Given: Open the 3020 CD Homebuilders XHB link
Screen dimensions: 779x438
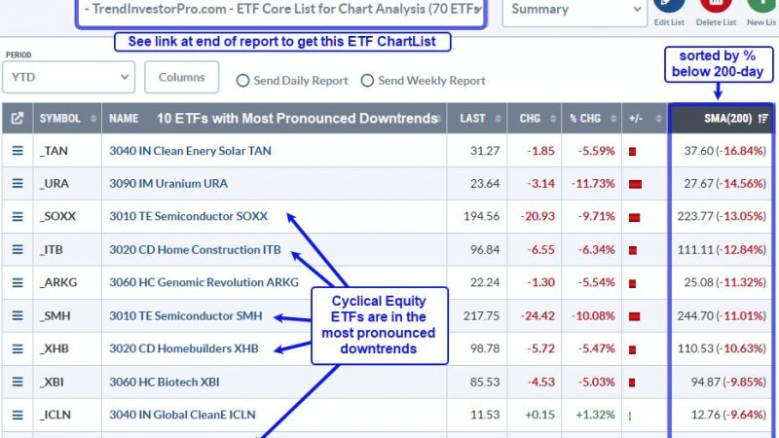Looking at the screenshot, I should [184, 348].
